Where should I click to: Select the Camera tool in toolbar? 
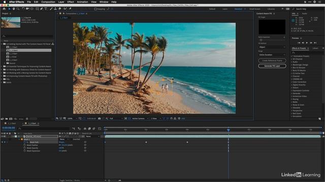point(27,9)
